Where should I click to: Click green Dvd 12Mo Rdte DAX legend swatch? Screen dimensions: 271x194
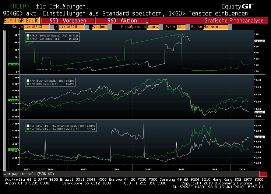[x=28, y=129]
